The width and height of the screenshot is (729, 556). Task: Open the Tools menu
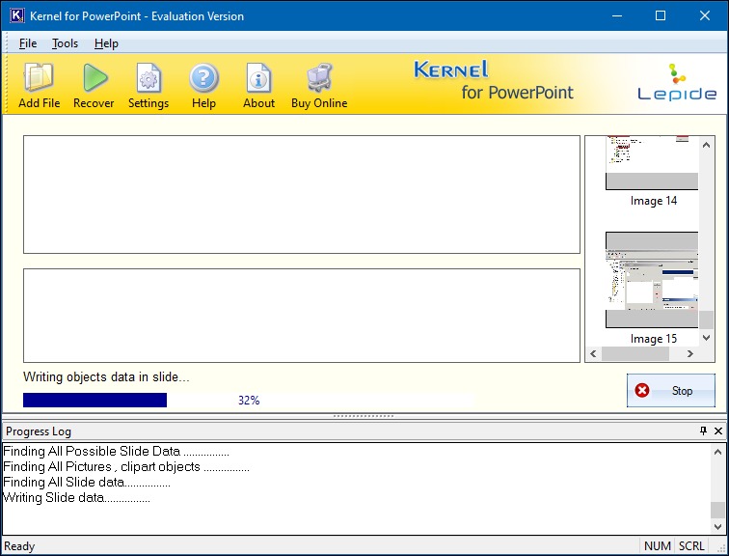coord(65,43)
